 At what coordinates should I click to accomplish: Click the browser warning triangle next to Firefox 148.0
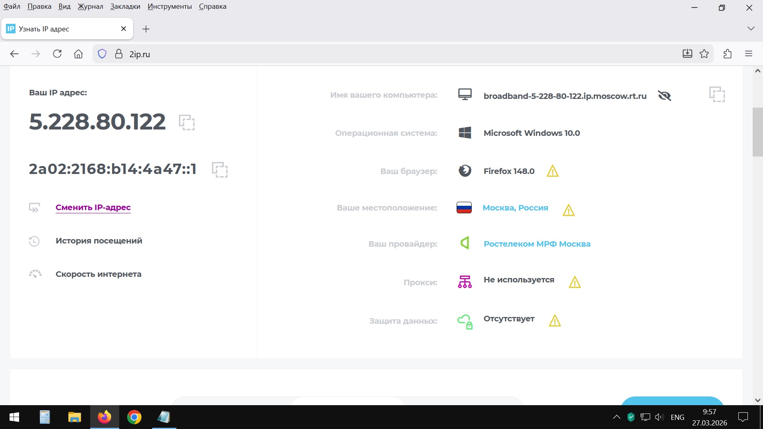tap(552, 171)
